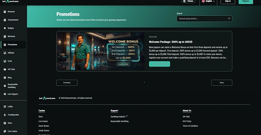
Task: Click the Blog label in sidebar
Action: [x=10, y=78]
